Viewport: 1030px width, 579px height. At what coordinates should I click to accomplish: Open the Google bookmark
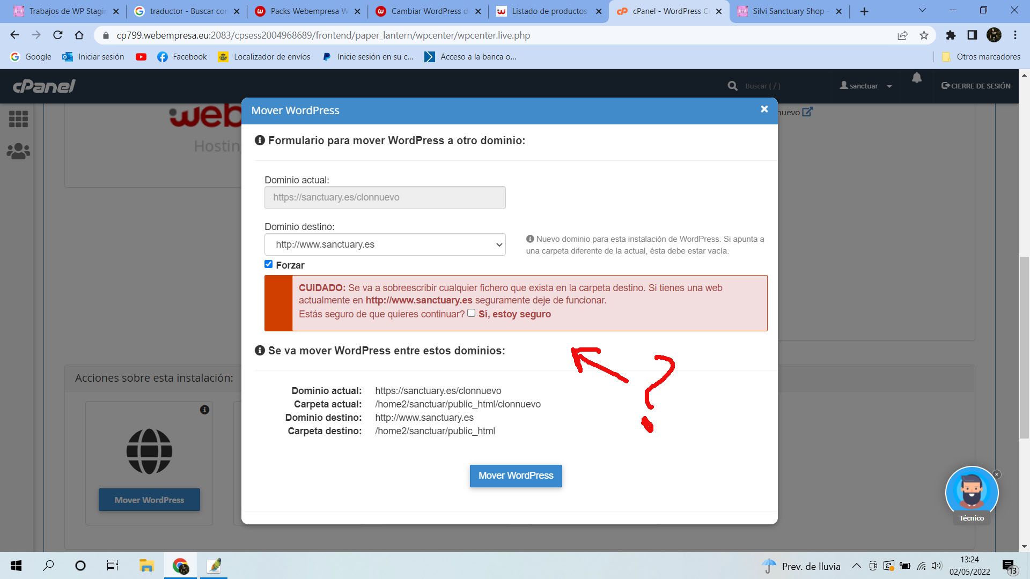pyautogui.click(x=31, y=57)
